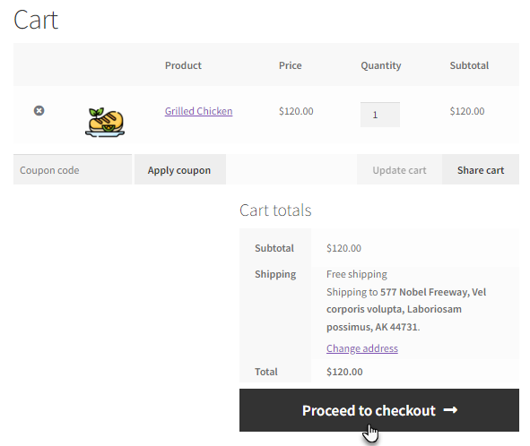Apply the coupon with Apply coupon button

click(180, 170)
